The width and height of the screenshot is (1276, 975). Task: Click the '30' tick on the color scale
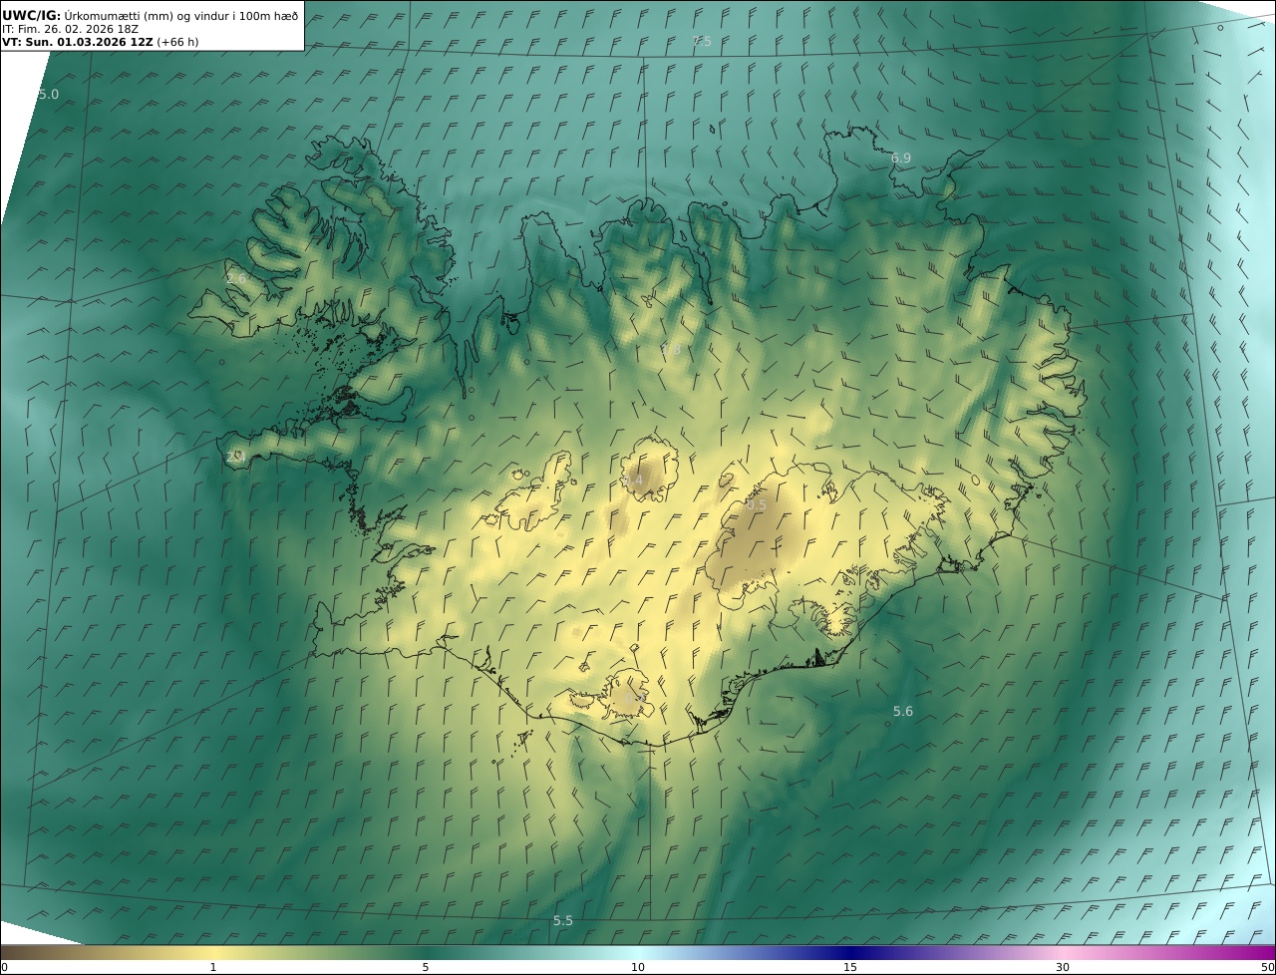coord(1063,967)
